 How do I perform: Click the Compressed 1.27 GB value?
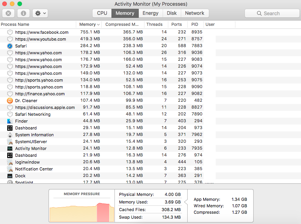(x=239, y=212)
